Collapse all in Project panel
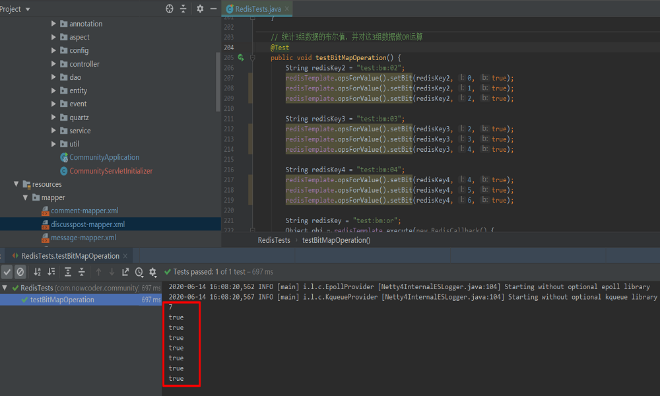 [183, 9]
